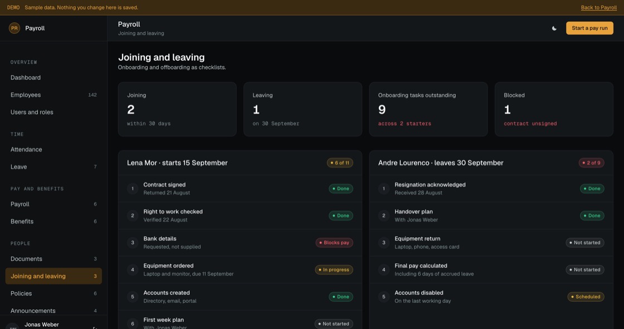Select the Joining and leaving sidebar item

(x=53, y=276)
